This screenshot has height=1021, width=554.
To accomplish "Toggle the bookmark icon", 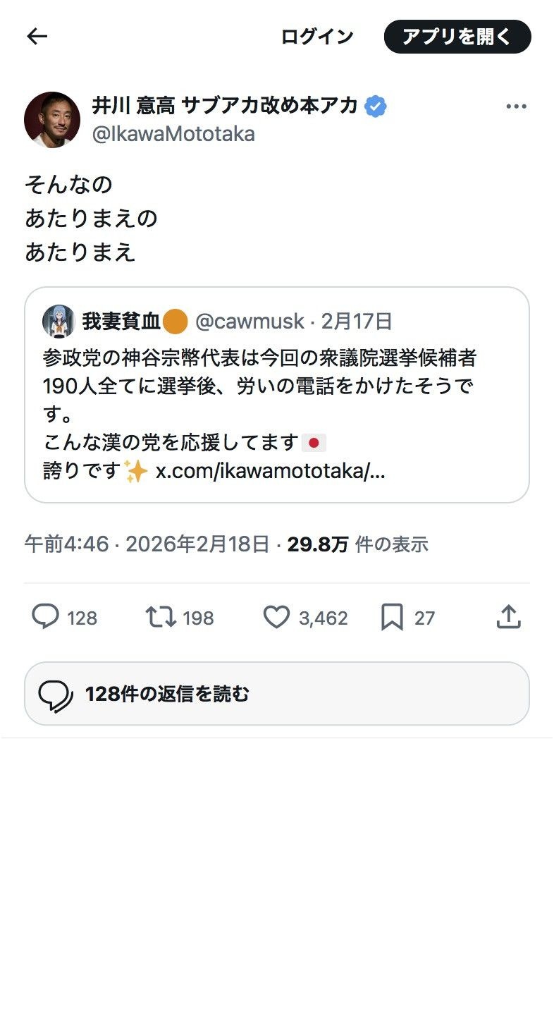I will click(392, 618).
